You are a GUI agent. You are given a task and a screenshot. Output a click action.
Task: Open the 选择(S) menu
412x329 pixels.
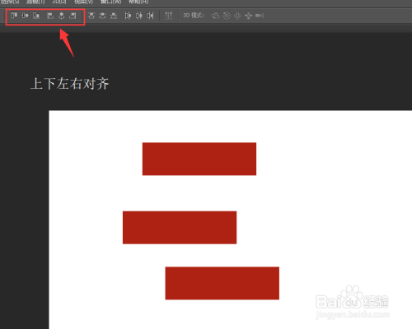point(10,2)
